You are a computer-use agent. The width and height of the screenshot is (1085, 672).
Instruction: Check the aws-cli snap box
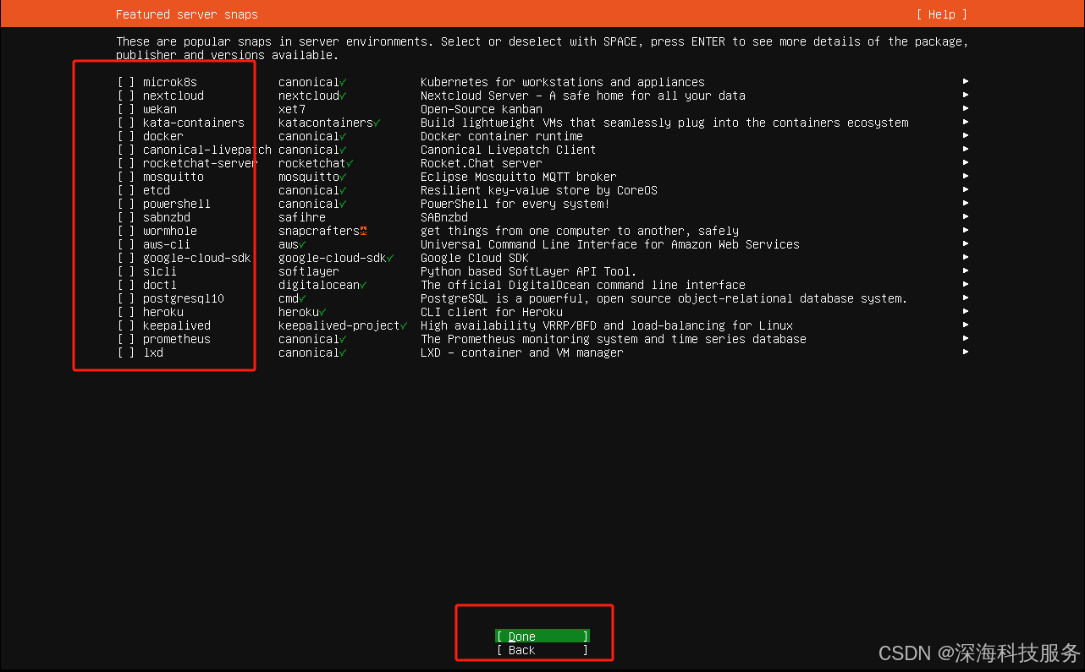pyautogui.click(x=126, y=244)
